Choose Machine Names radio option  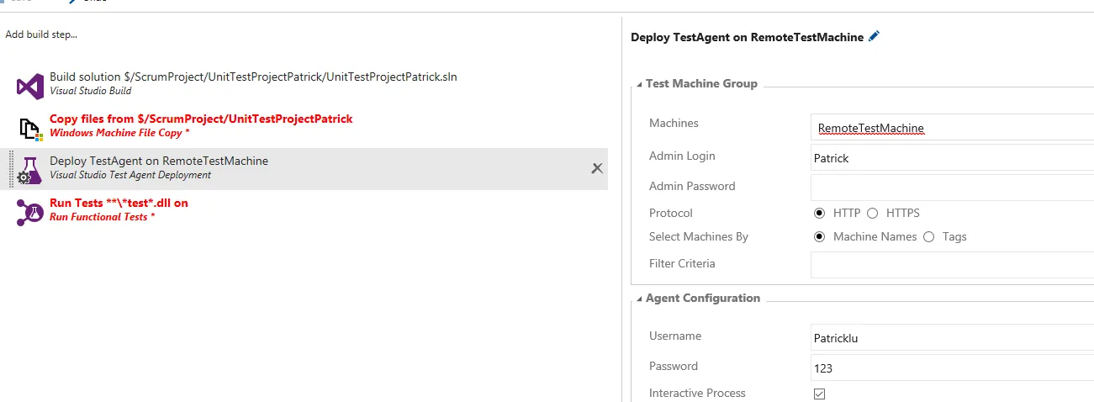(x=819, y=236)
